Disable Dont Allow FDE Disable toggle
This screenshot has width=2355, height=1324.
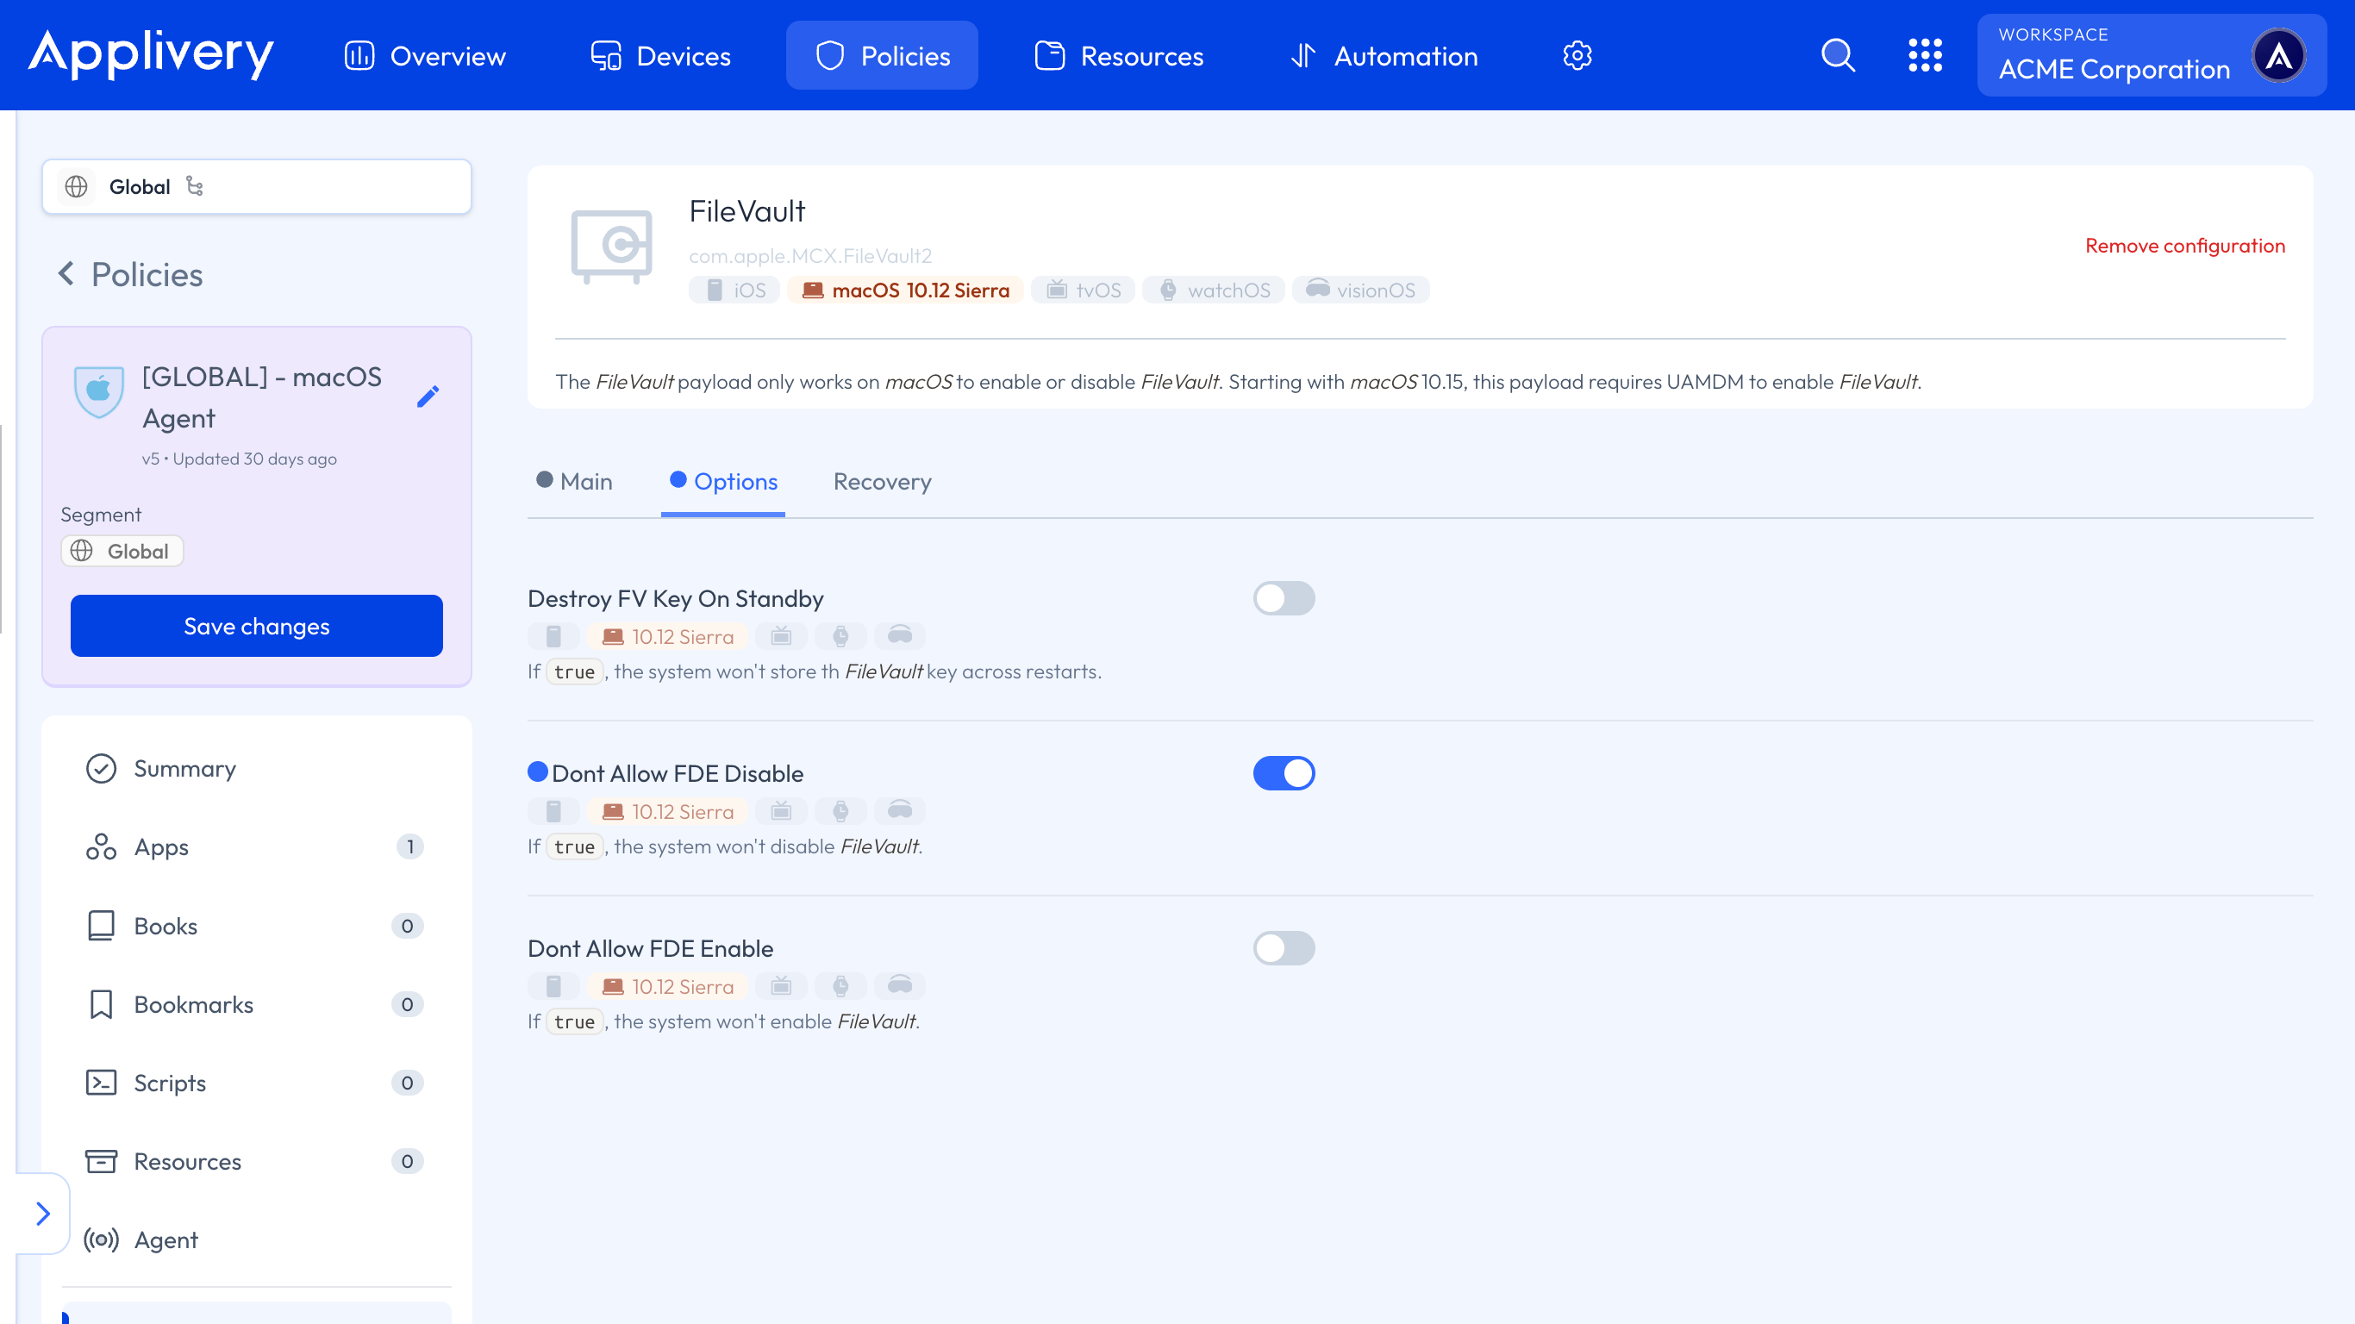tap(1283, 772)
